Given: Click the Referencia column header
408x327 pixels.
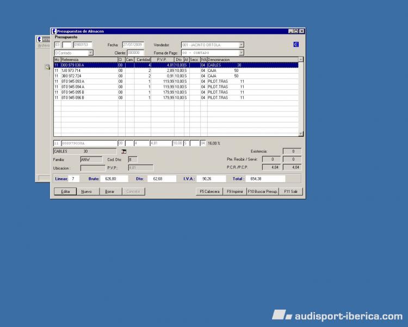Looking at the screenshot, I should coord(89,59).
